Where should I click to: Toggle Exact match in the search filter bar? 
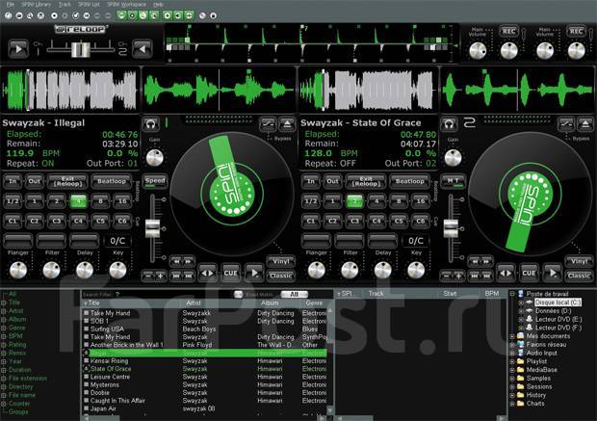point(239,294)
